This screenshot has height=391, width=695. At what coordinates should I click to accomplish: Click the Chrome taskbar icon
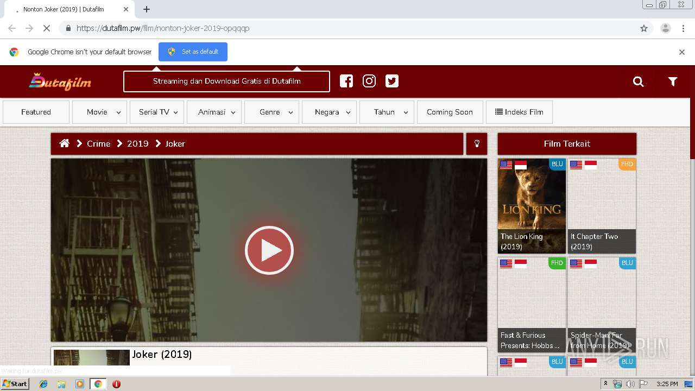coord(98,384)
